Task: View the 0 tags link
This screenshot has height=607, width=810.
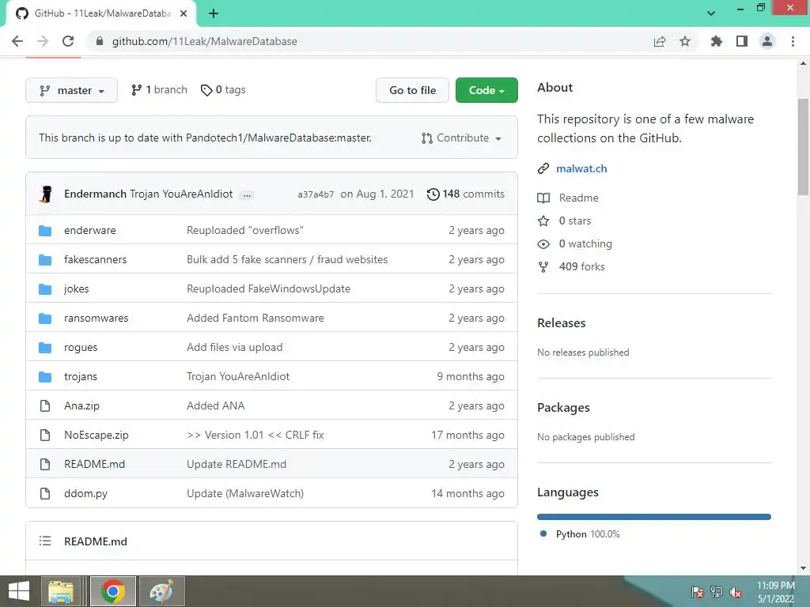Action: coord(223,90)
